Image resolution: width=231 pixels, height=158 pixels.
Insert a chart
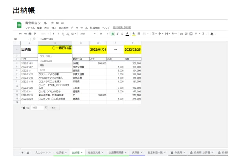tap(191, 34)
